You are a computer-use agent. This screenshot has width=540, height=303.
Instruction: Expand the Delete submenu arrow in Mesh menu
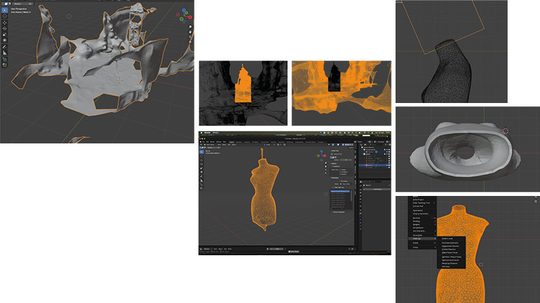[x=435, y=243]
